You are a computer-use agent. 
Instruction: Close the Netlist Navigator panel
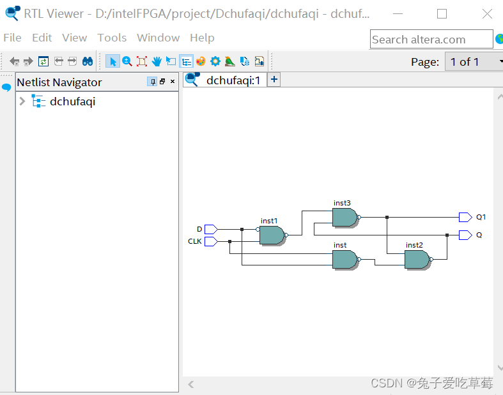(x=173, y=82)
